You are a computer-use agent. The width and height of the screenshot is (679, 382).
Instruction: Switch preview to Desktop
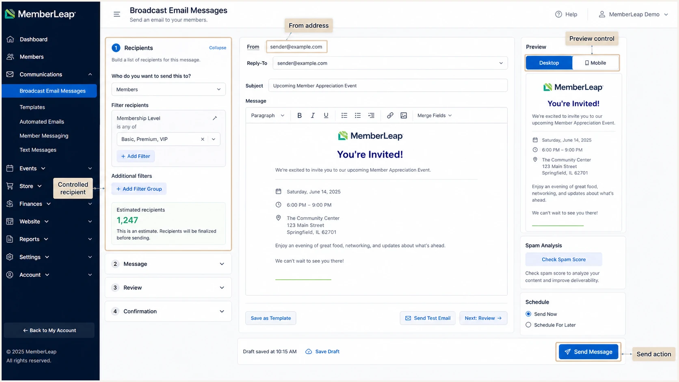tap(549, 63)
